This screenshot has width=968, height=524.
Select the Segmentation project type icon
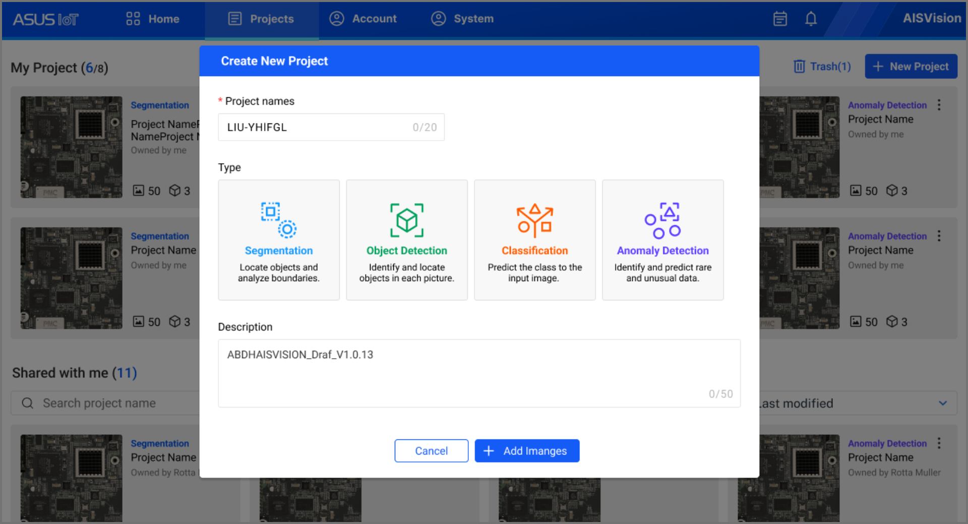click(278, 220)
